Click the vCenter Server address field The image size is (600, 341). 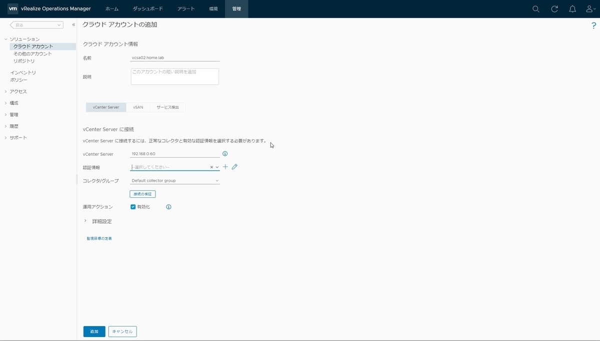pyautogui.click(x=174, y=154)
